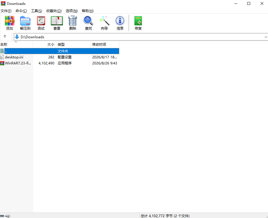Screen dimensions: 268x218
Task: Close the Downloads window
Action: 262,3
